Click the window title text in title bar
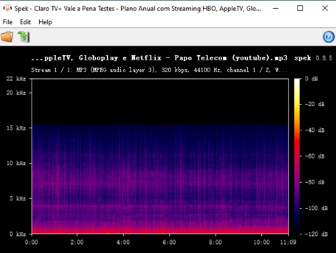The image size is (336, 253). (138, 9)
